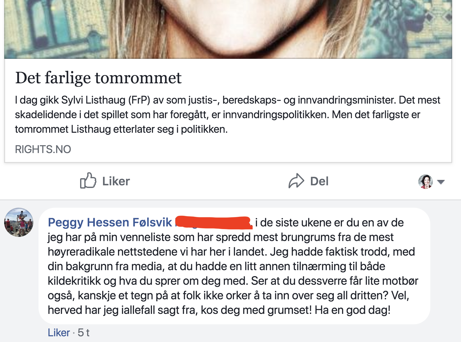Open the headline "Det farlige tomrommet"
The height and width of the screenshot is (342, 461).
tap(98, 78)
